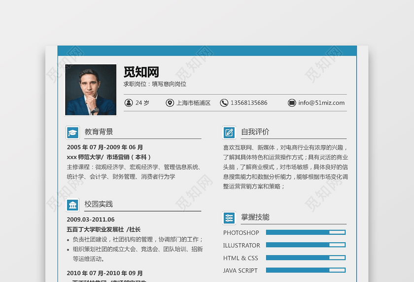
Task: Click the graduation cap icon for 教育背景
Action: (x=72, y=133)
